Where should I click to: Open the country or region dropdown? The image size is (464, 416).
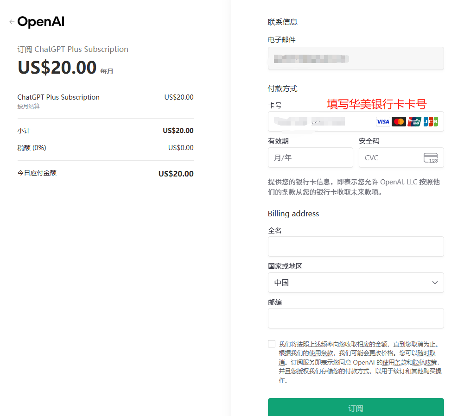pyautogui.click(x=356, y=283)
